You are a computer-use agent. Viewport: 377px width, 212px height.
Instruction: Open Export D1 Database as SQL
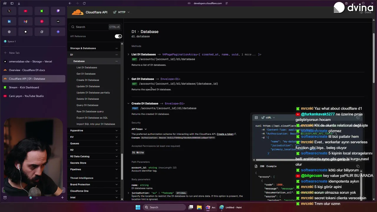[x=92, y=118]
